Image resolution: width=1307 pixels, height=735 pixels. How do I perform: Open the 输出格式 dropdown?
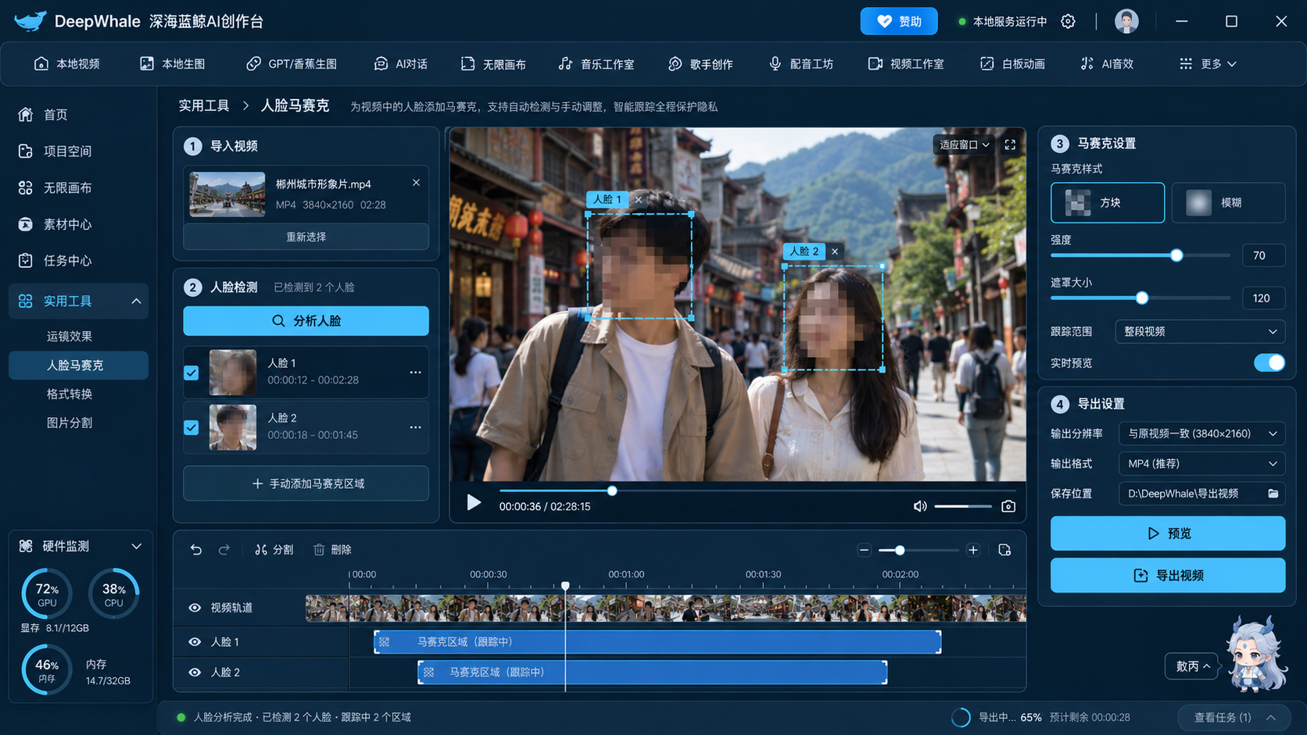pos(1202,464)
